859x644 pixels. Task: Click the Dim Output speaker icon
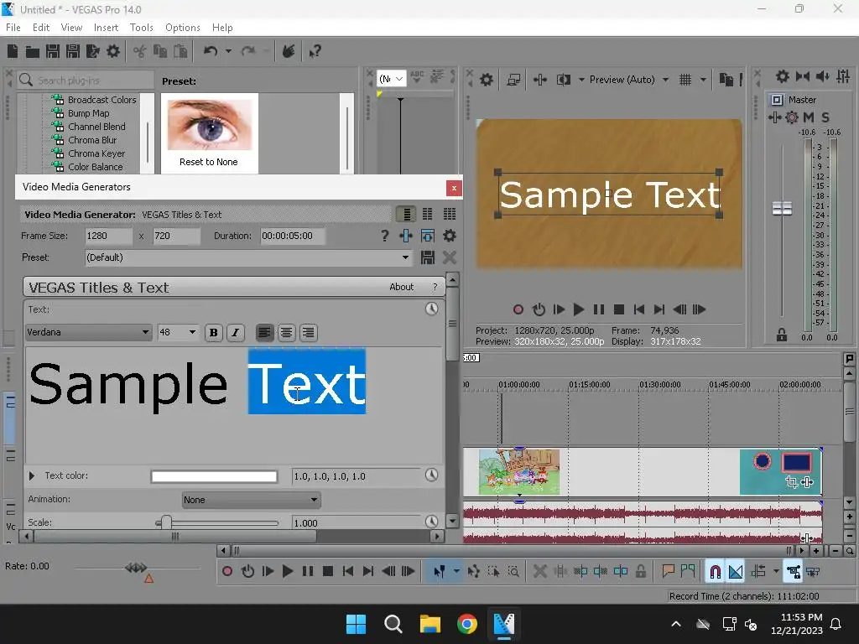(x=822, y=76)
